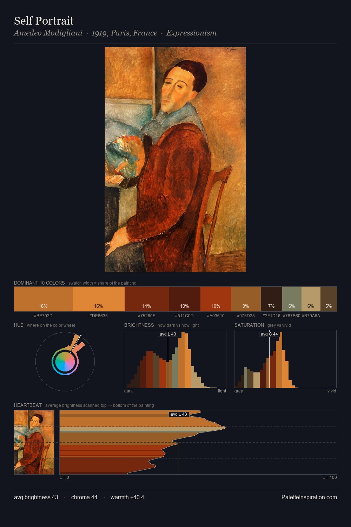Click the footer stat "warmth +40.4"
This screenshot has width=351, height=527.
click(127, 497)
